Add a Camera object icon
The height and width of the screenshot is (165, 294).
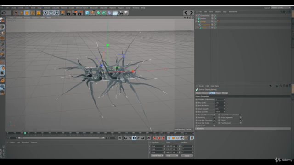pyautogui.click(x=120, y=13)
